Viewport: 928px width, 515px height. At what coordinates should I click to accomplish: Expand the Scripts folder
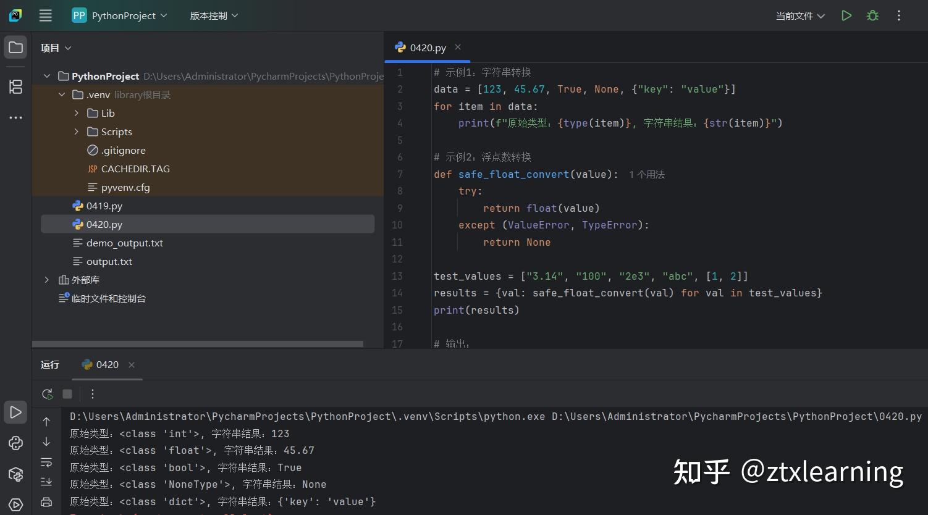76,132
